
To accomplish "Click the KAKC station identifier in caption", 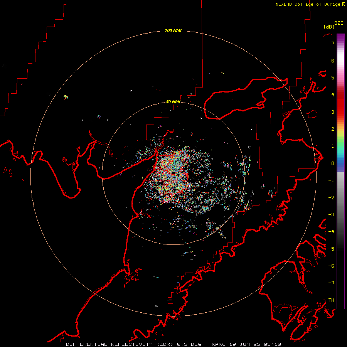I will 219,344.
